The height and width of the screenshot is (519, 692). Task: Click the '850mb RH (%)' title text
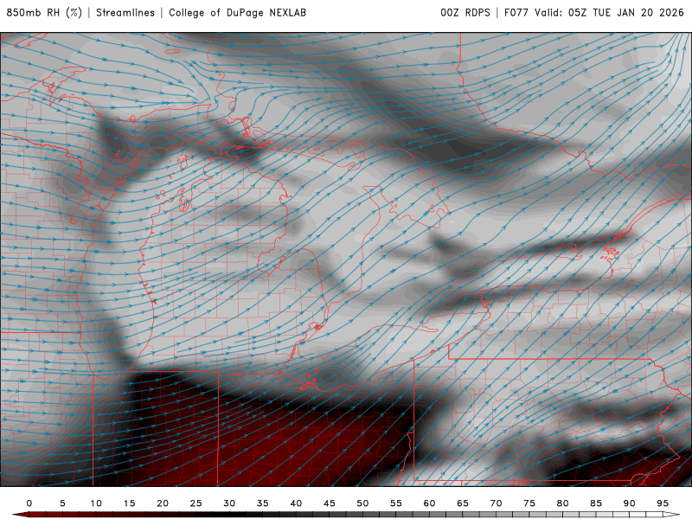44,13
